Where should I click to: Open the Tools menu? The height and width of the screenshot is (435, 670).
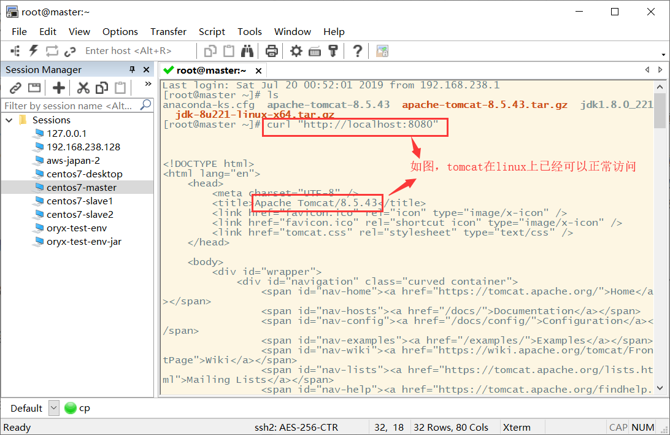click(250, 32)
